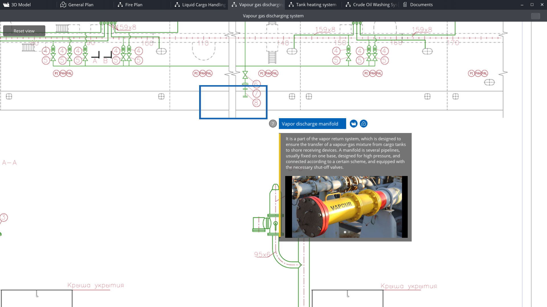This screenshot has height=307, width=547.
Task: Click the grey number 7 badge by the title
Action: (x=273, y=124)
